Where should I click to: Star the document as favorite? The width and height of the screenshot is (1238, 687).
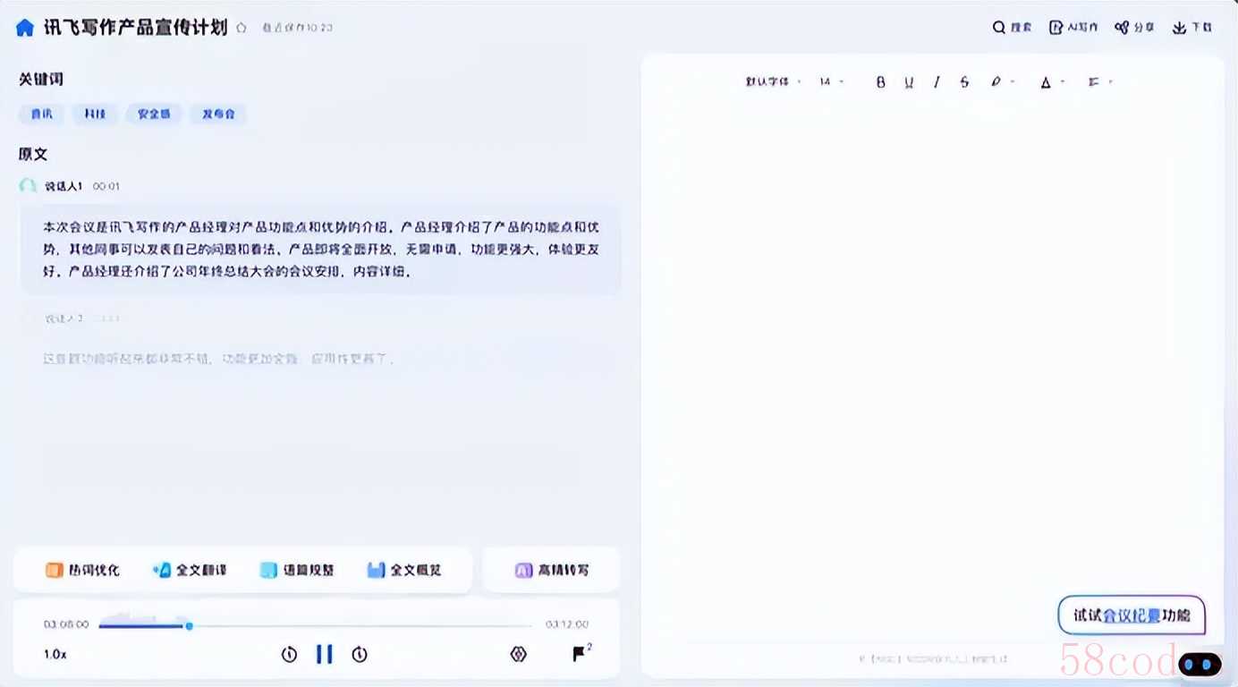point(242,28)
